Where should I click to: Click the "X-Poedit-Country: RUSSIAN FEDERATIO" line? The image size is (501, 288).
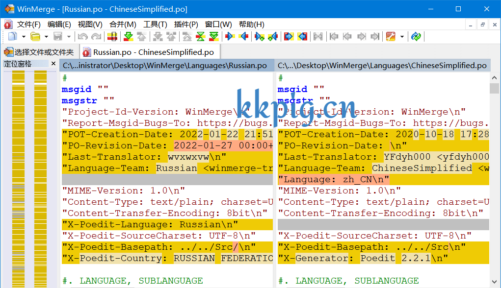pos(167,258)
